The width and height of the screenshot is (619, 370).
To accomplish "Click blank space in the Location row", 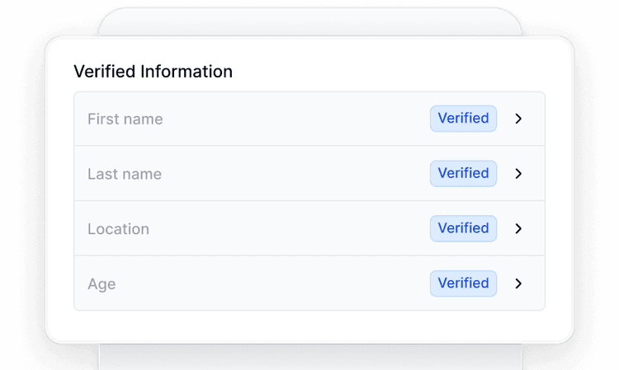I will click(289, 228).
